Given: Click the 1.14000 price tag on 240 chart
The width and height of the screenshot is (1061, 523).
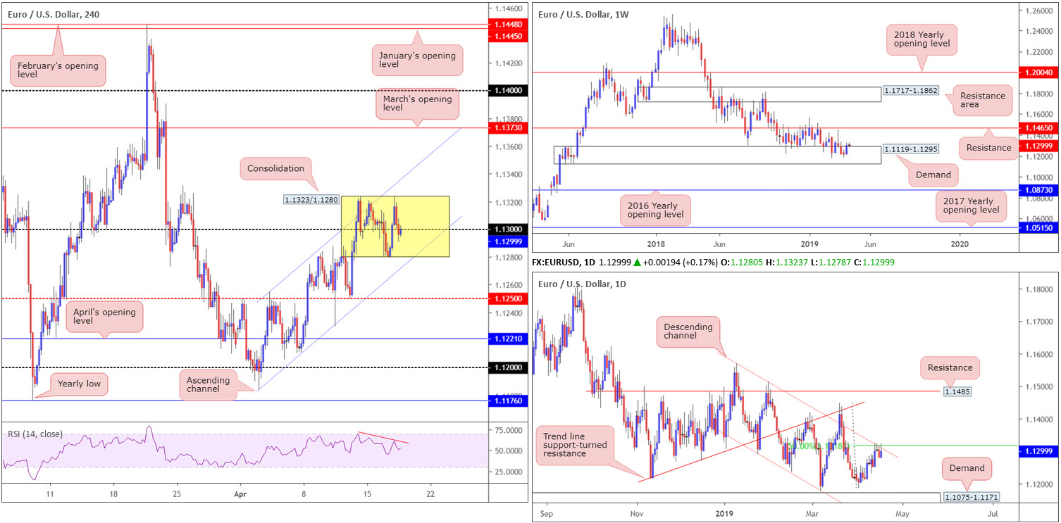Looking at the screenshot, I should coord(507,91).
